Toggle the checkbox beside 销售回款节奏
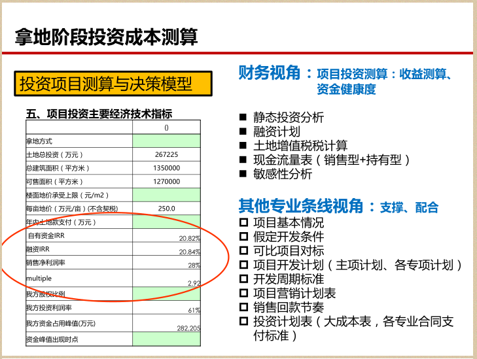Screen dimensions: 477x359 [x=243, y=307]
